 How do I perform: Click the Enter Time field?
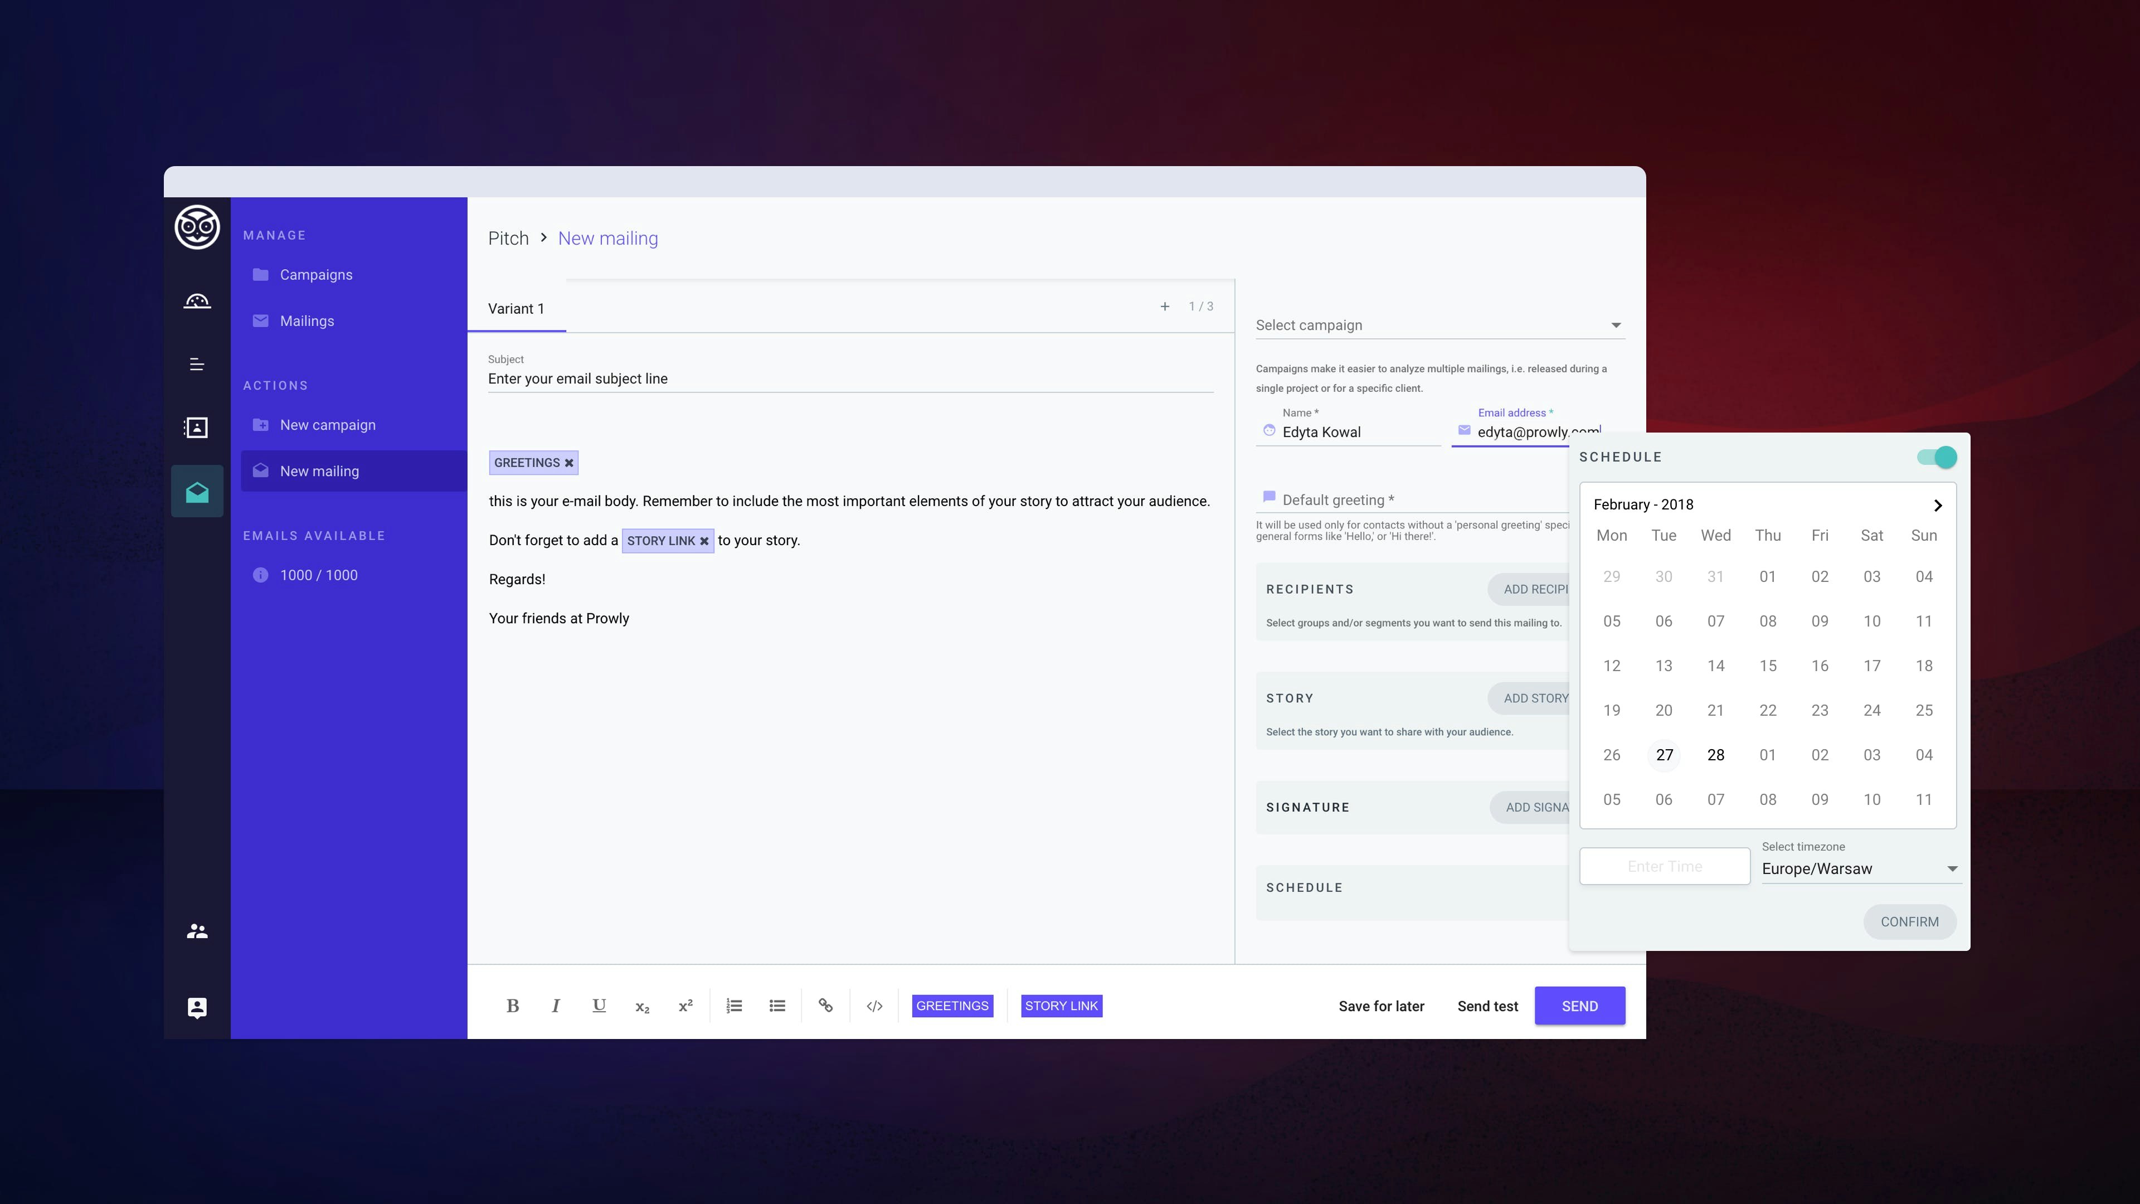coord(1664,867)
